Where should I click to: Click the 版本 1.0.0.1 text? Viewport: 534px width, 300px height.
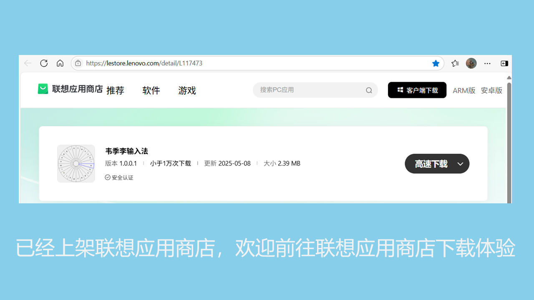[121, 163]
